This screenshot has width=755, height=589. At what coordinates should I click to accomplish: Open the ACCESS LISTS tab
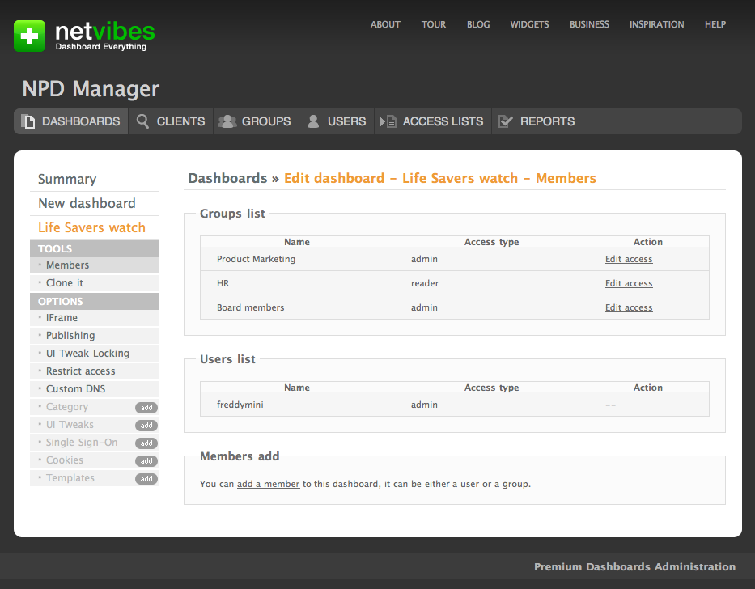click(x=433, y=121)
